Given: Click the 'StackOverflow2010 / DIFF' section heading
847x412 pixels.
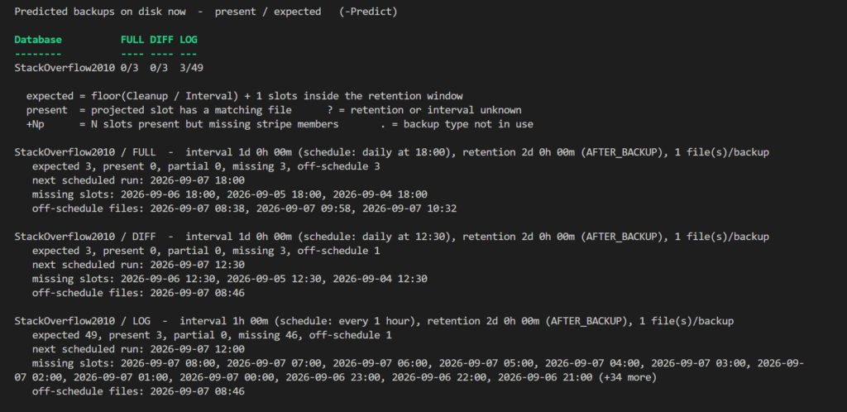Looking at the screenshot, I should coord(85,237).
